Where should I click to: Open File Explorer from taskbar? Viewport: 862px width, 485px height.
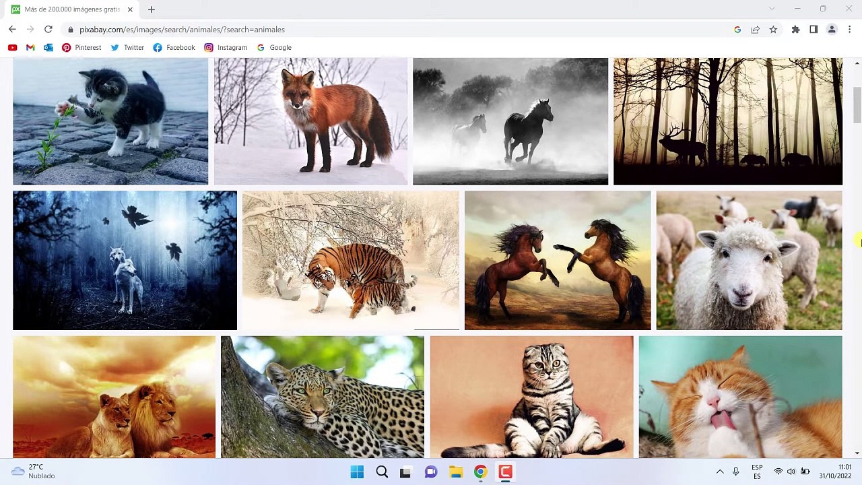(456, 472)
